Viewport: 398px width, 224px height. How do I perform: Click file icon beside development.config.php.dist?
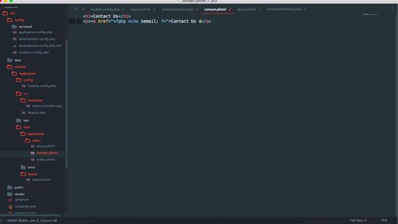pos(15,46)
